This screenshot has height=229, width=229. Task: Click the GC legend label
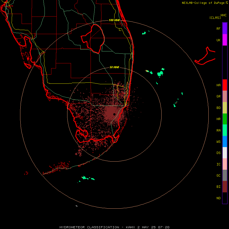pos(218,176)
